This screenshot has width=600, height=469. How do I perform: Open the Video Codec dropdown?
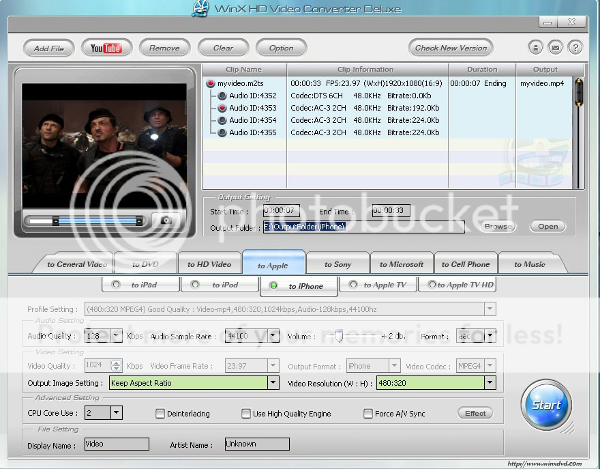click(490, 365)
